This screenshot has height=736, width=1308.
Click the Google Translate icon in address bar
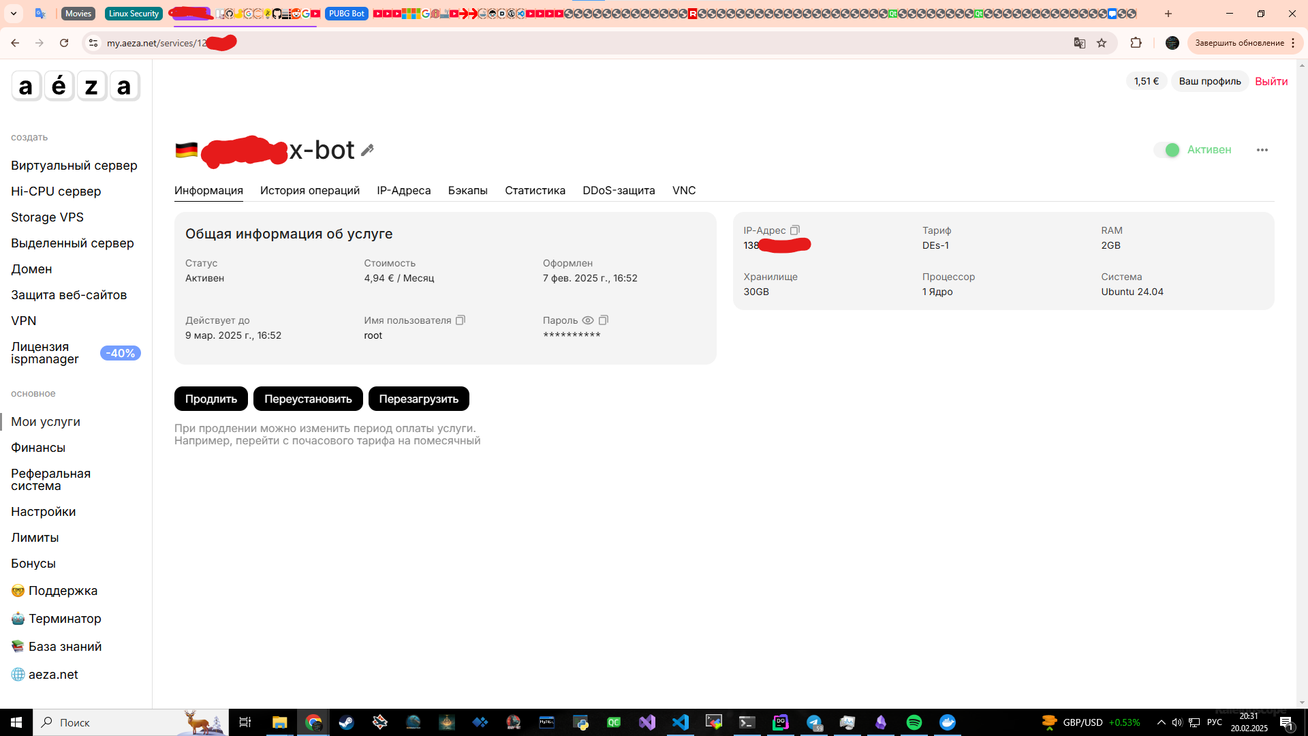[1079, 43]
